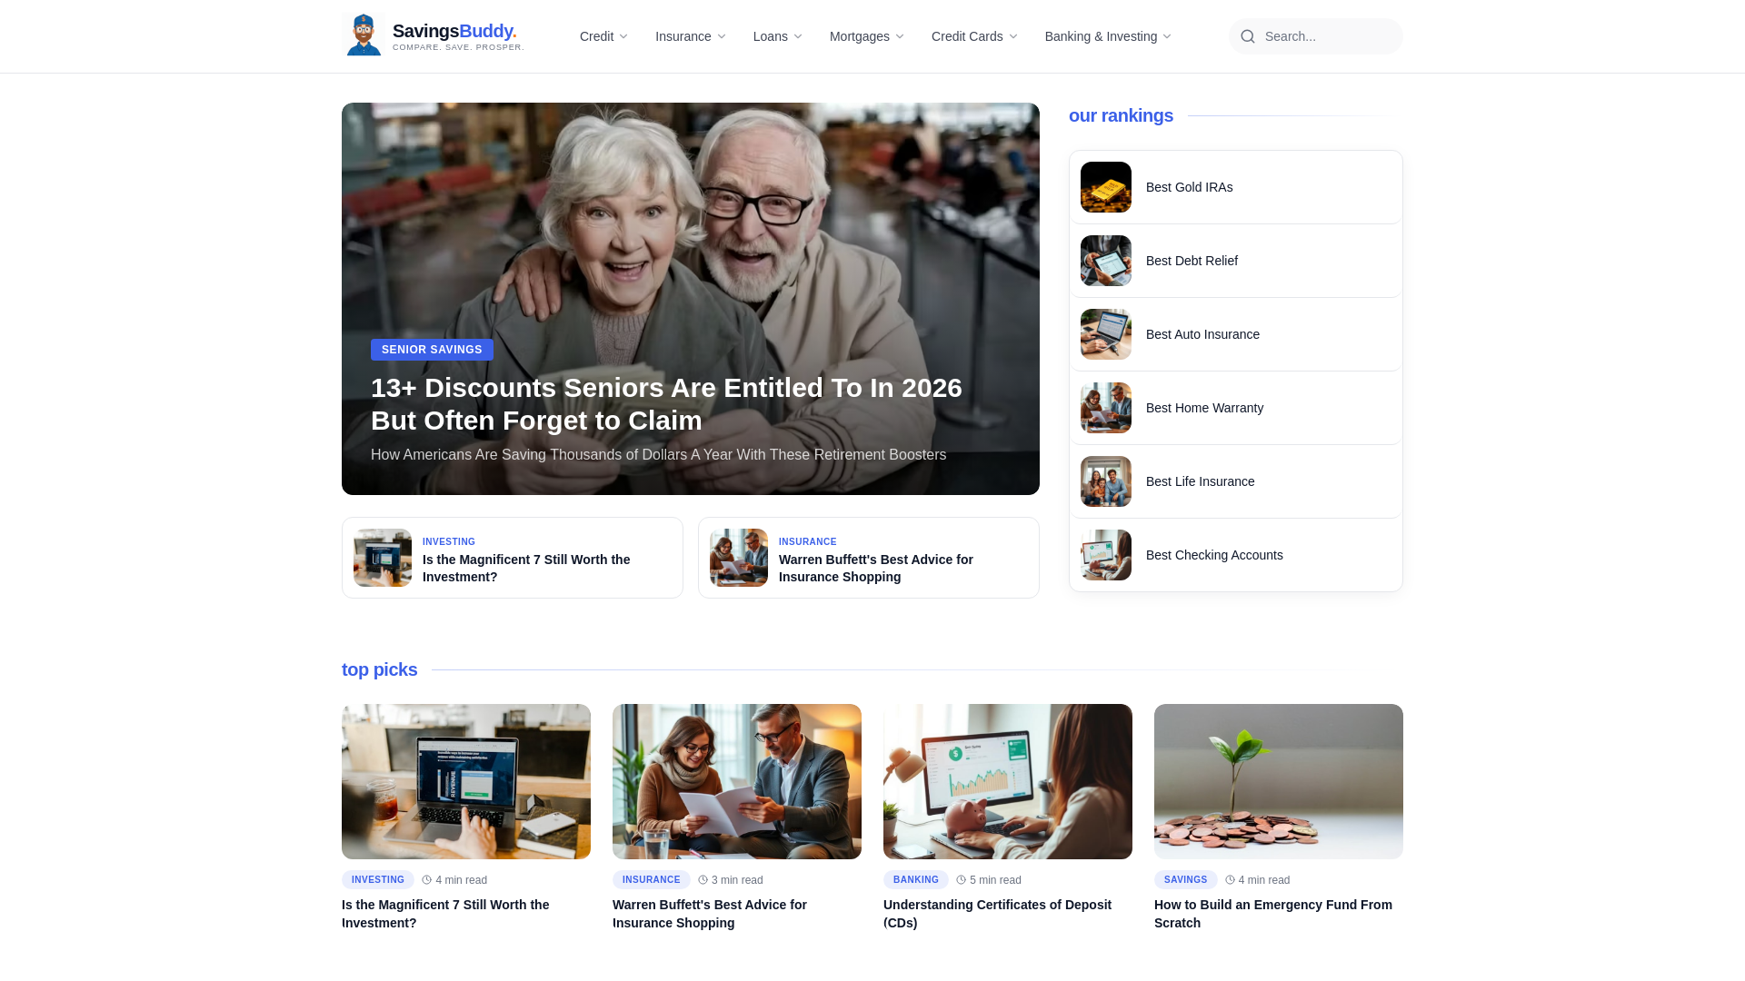This screenshot has height=981, width=1745.
Task: Open the plant growing from coins image
Action: pyautogui.click(x=1279, y=781)
